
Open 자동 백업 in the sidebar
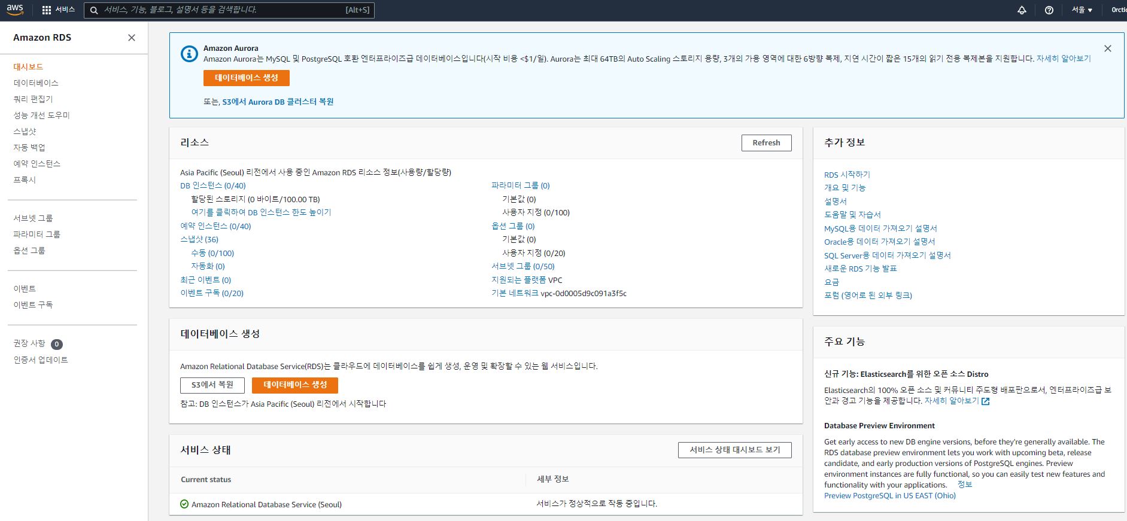29,148
